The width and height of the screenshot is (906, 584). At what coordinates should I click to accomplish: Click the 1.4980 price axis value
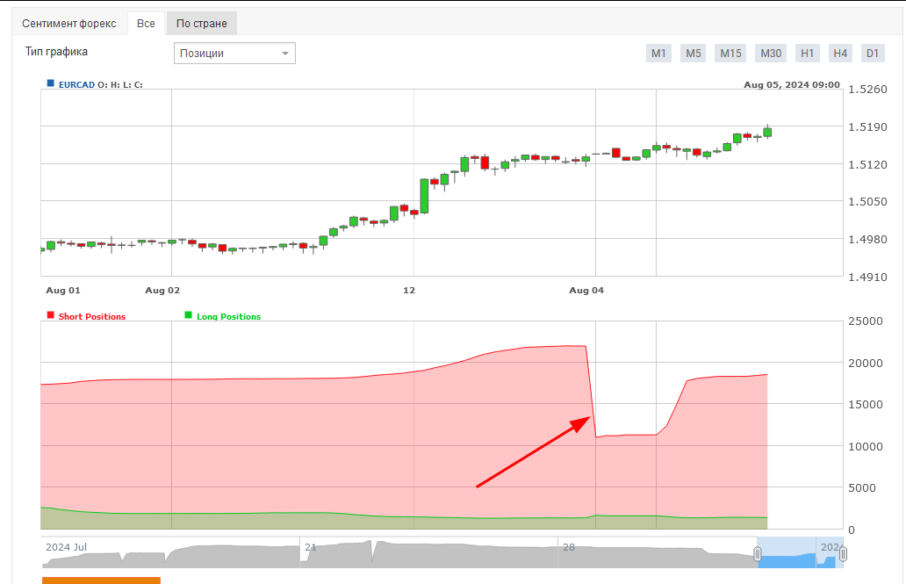(x=867, y=239)
